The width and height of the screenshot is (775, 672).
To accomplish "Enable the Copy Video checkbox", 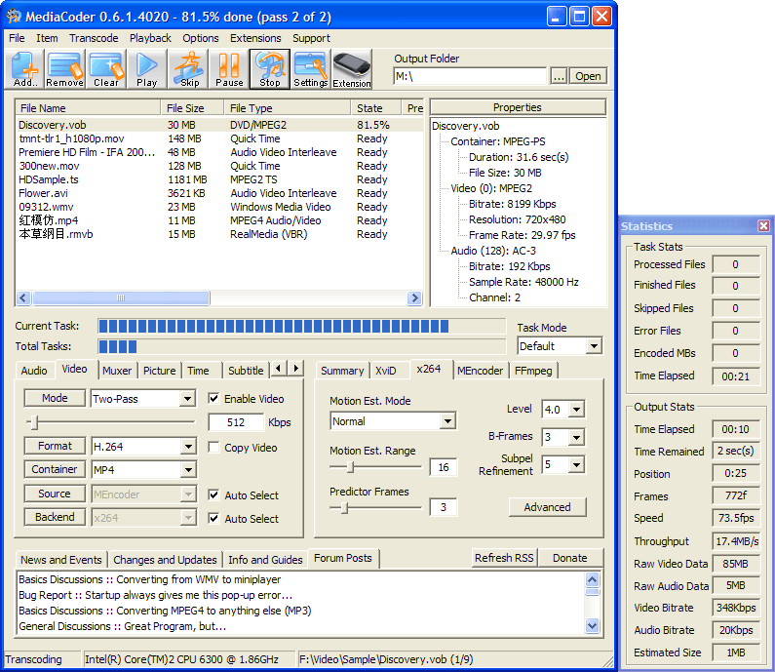I will [214, 448].
